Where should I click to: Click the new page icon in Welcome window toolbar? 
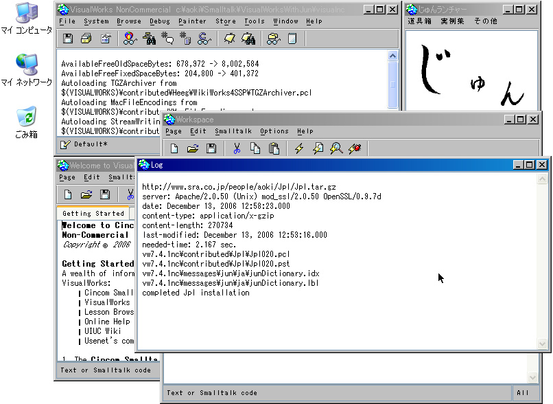68,194
